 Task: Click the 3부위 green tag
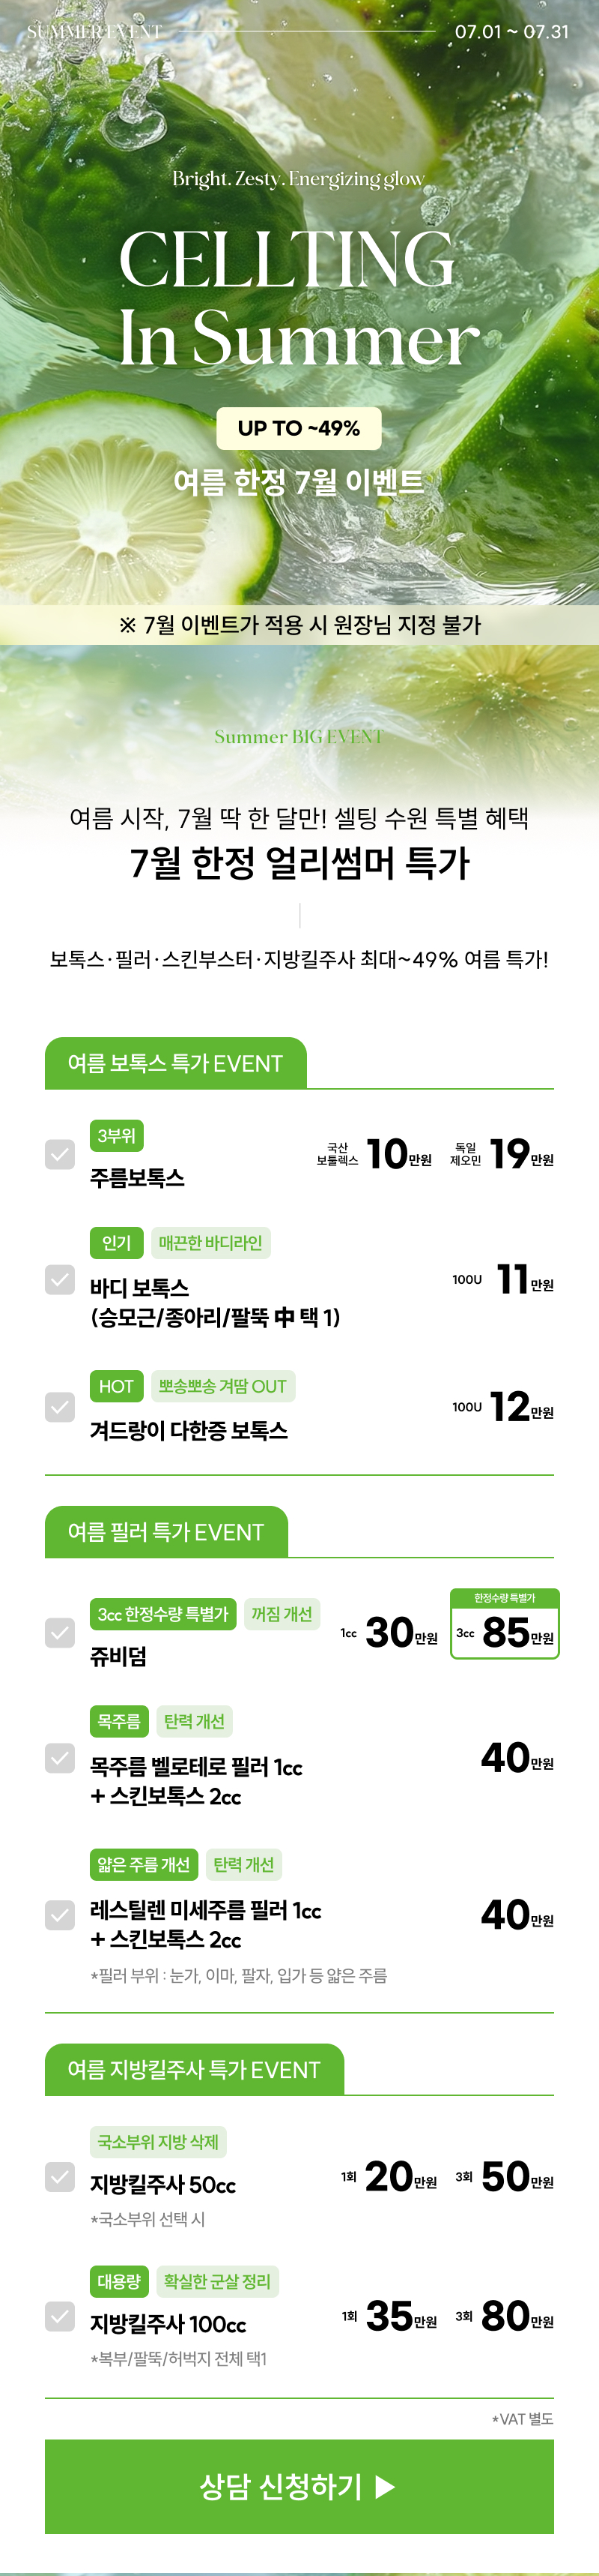tap(117, 1136)
